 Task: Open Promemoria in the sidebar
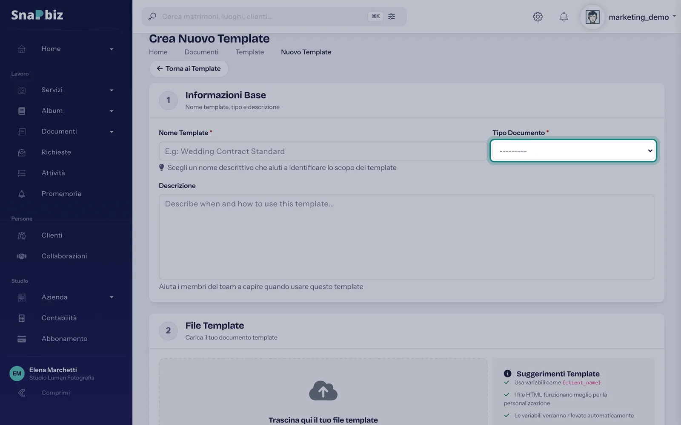point(61,194)
